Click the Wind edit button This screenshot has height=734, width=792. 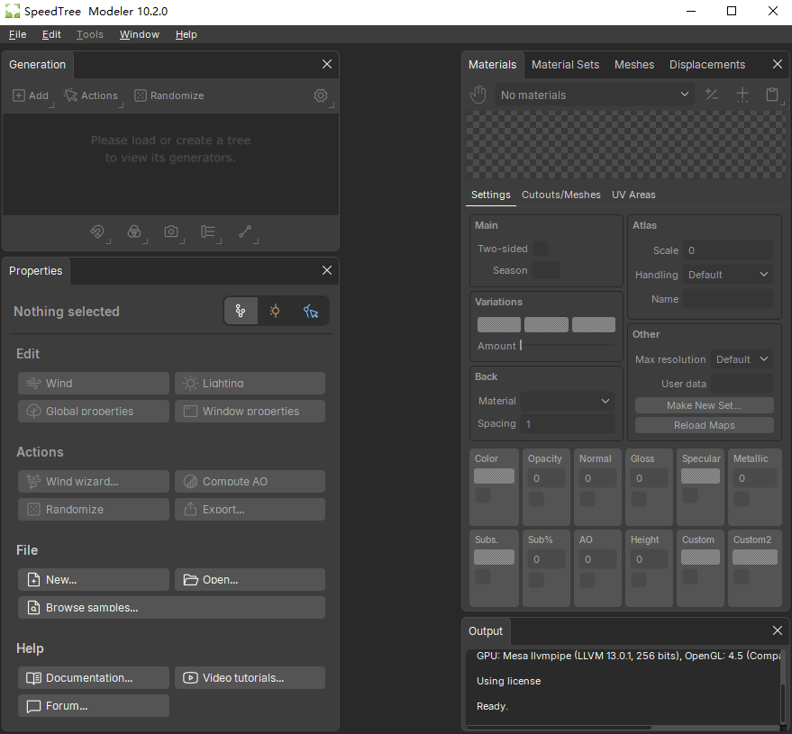pyautogui.click(x=94, y=383)
